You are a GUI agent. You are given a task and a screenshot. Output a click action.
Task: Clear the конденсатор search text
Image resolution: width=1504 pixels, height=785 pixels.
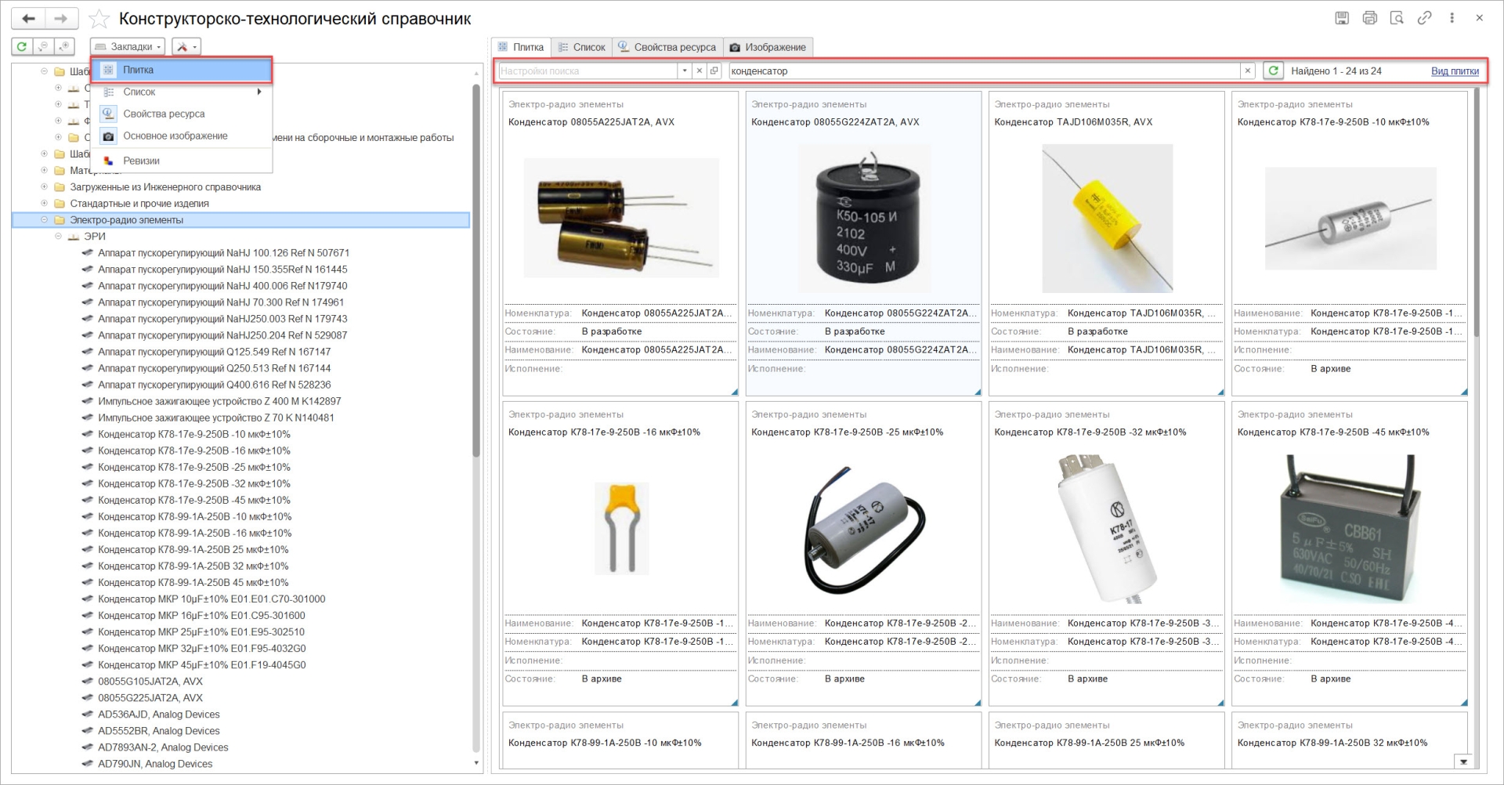pos(1248,71)
